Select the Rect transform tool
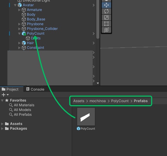 pos(106,24)
